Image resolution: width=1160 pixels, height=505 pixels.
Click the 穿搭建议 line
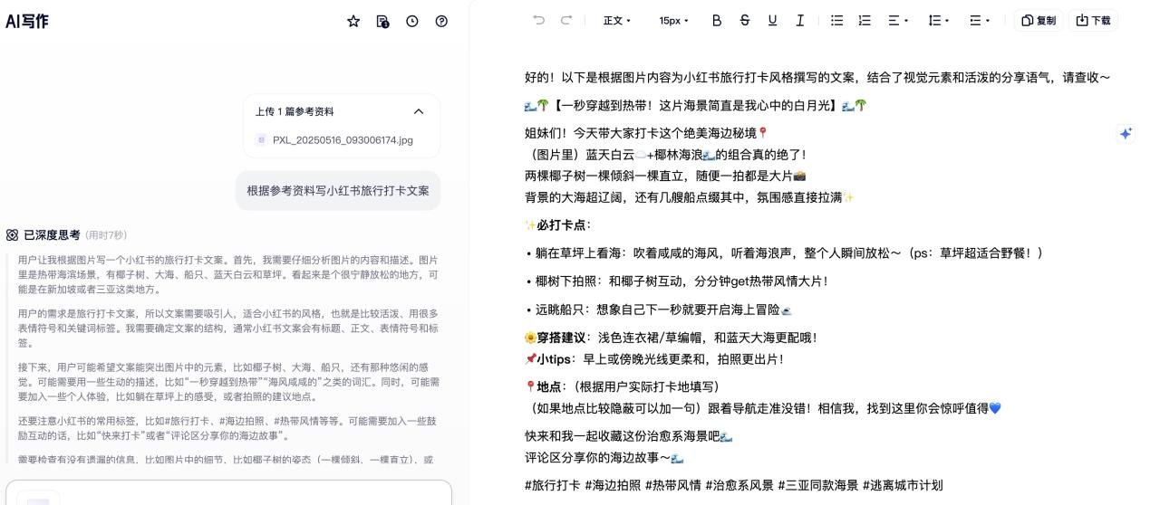coord(671,338)
